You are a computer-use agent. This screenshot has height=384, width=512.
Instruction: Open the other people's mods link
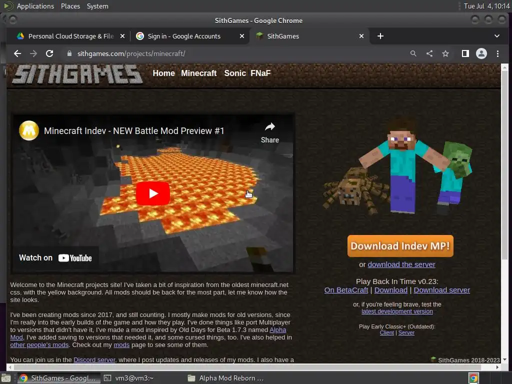(x=39, y=345)
